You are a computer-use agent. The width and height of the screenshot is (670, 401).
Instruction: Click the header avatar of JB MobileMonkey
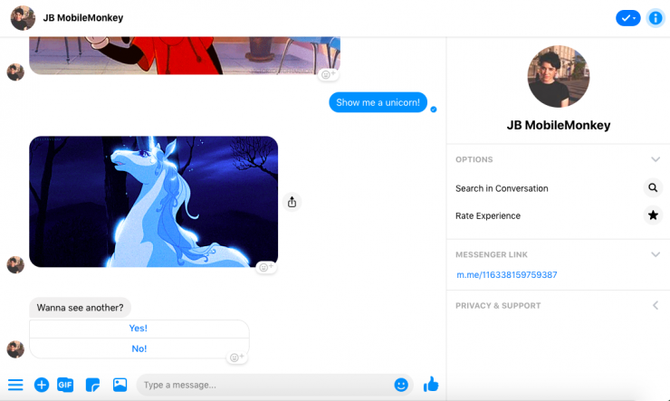click(23, 18)
